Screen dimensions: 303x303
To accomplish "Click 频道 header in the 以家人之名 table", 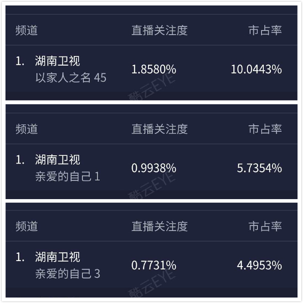I will 27,31.
